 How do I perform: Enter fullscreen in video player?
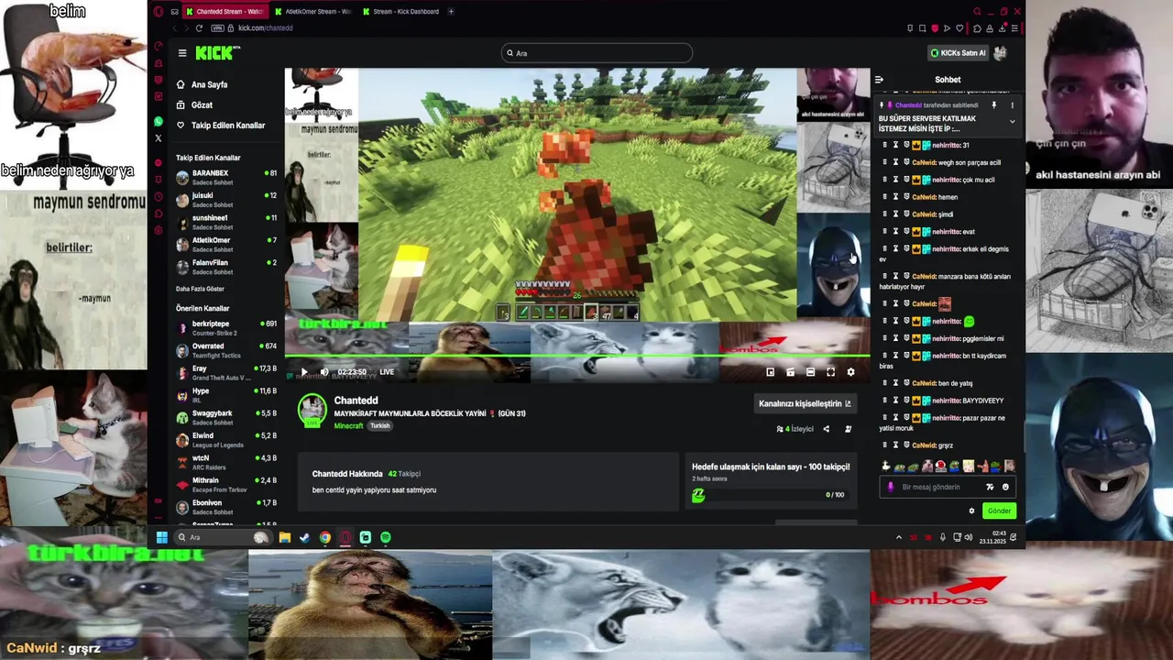[x=830, y=372]
